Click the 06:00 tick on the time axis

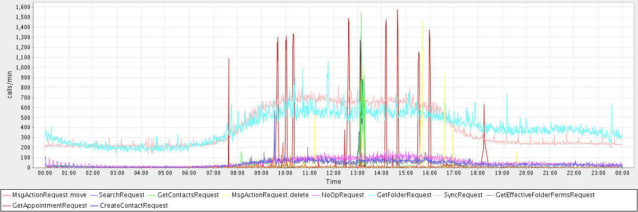click(189, 173)
